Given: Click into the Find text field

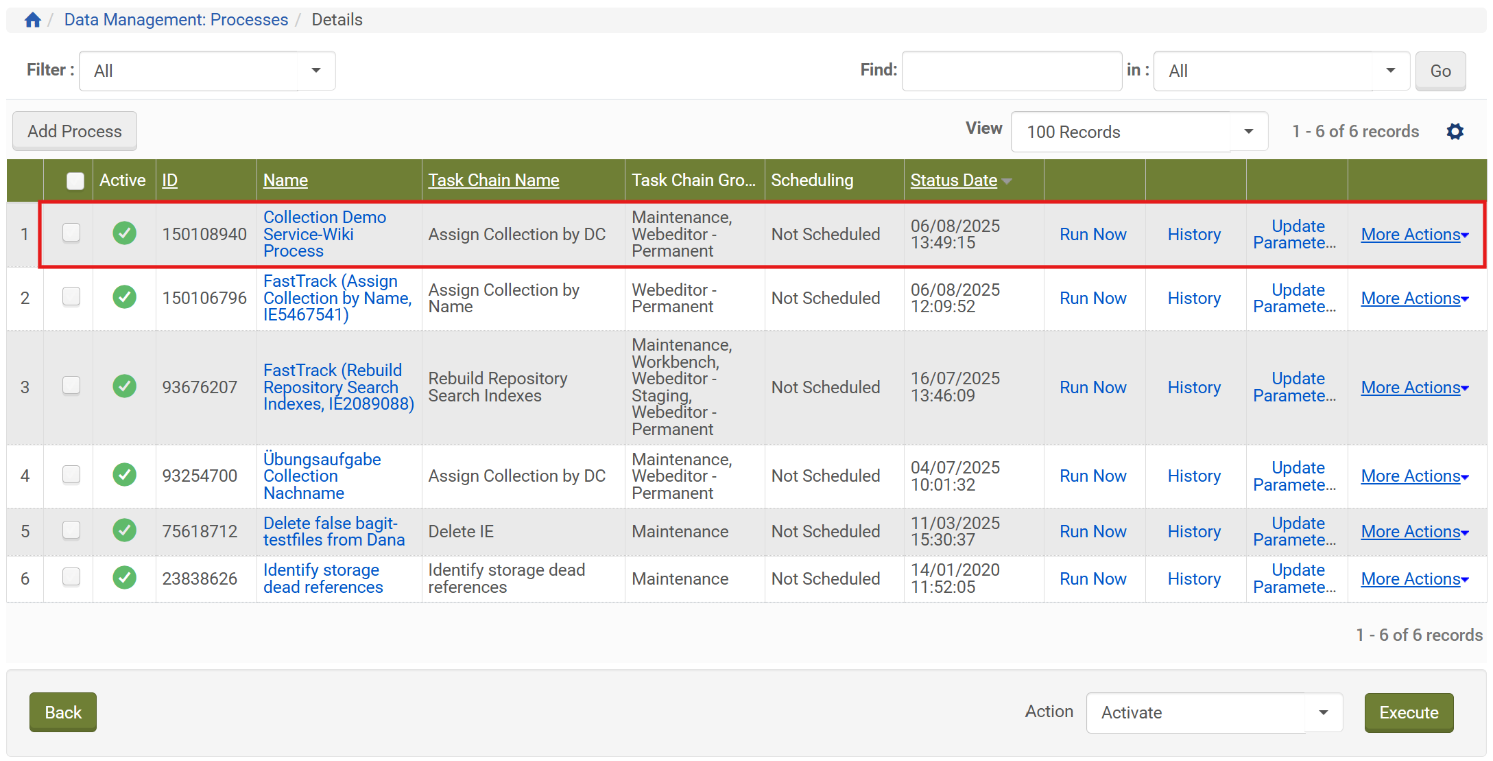Looking at the screenshot, I should point(1011,71).
